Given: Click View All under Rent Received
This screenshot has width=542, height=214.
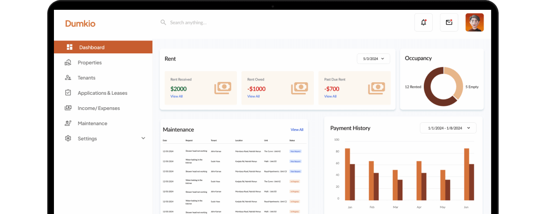Looking at the screenshot, I should point(177,97).
